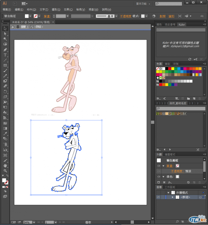208x225 pixels.
Task: Toggle visibility of the opacity row
Action: coord(159,171)
